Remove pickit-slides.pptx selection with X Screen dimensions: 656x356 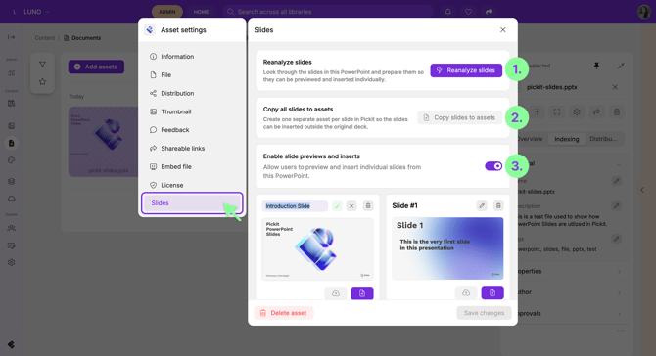tap(615, 87)
